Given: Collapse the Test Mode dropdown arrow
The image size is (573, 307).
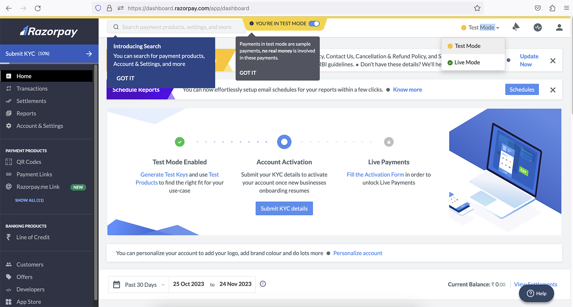Looking at the screenshot, I should click(x=498, y=28).
